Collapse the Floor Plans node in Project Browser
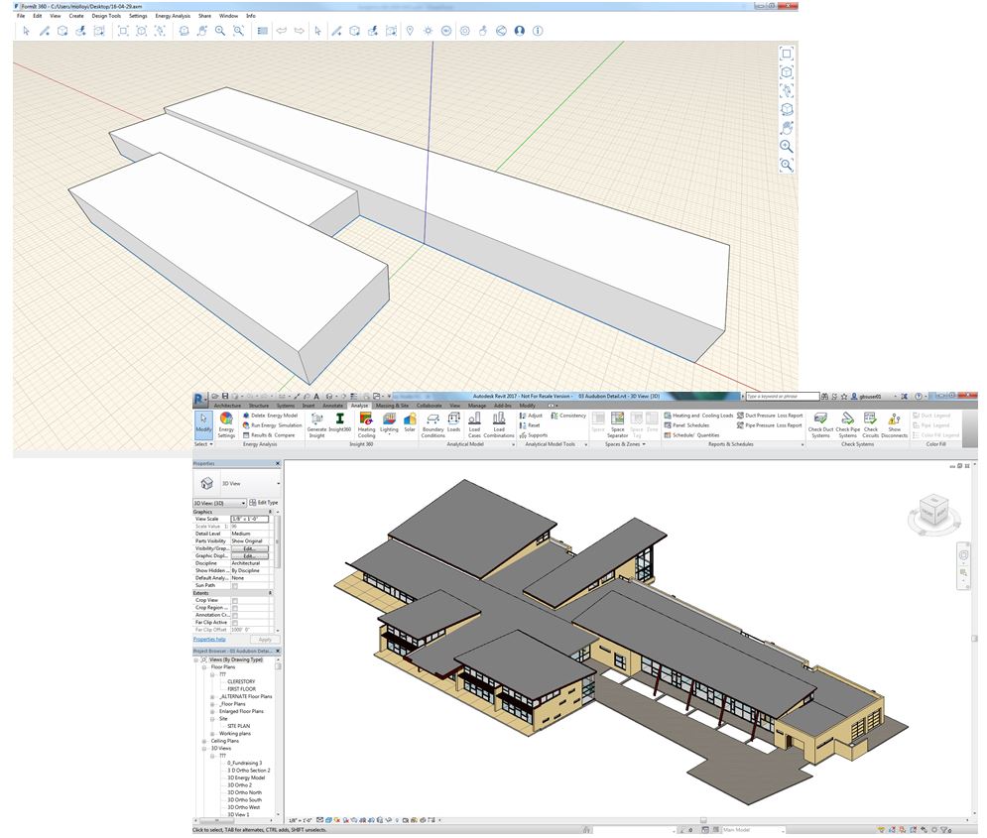Viewport: 987px width, 838px height. click(202, 666)
